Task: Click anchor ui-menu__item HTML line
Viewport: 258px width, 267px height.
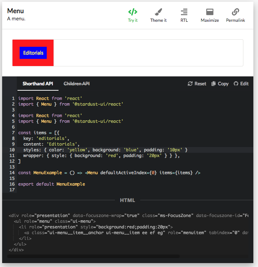Action: (136, 233)
